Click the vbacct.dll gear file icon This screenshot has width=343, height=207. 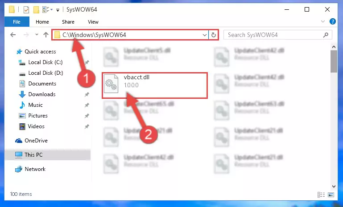[x=111, y=84]
